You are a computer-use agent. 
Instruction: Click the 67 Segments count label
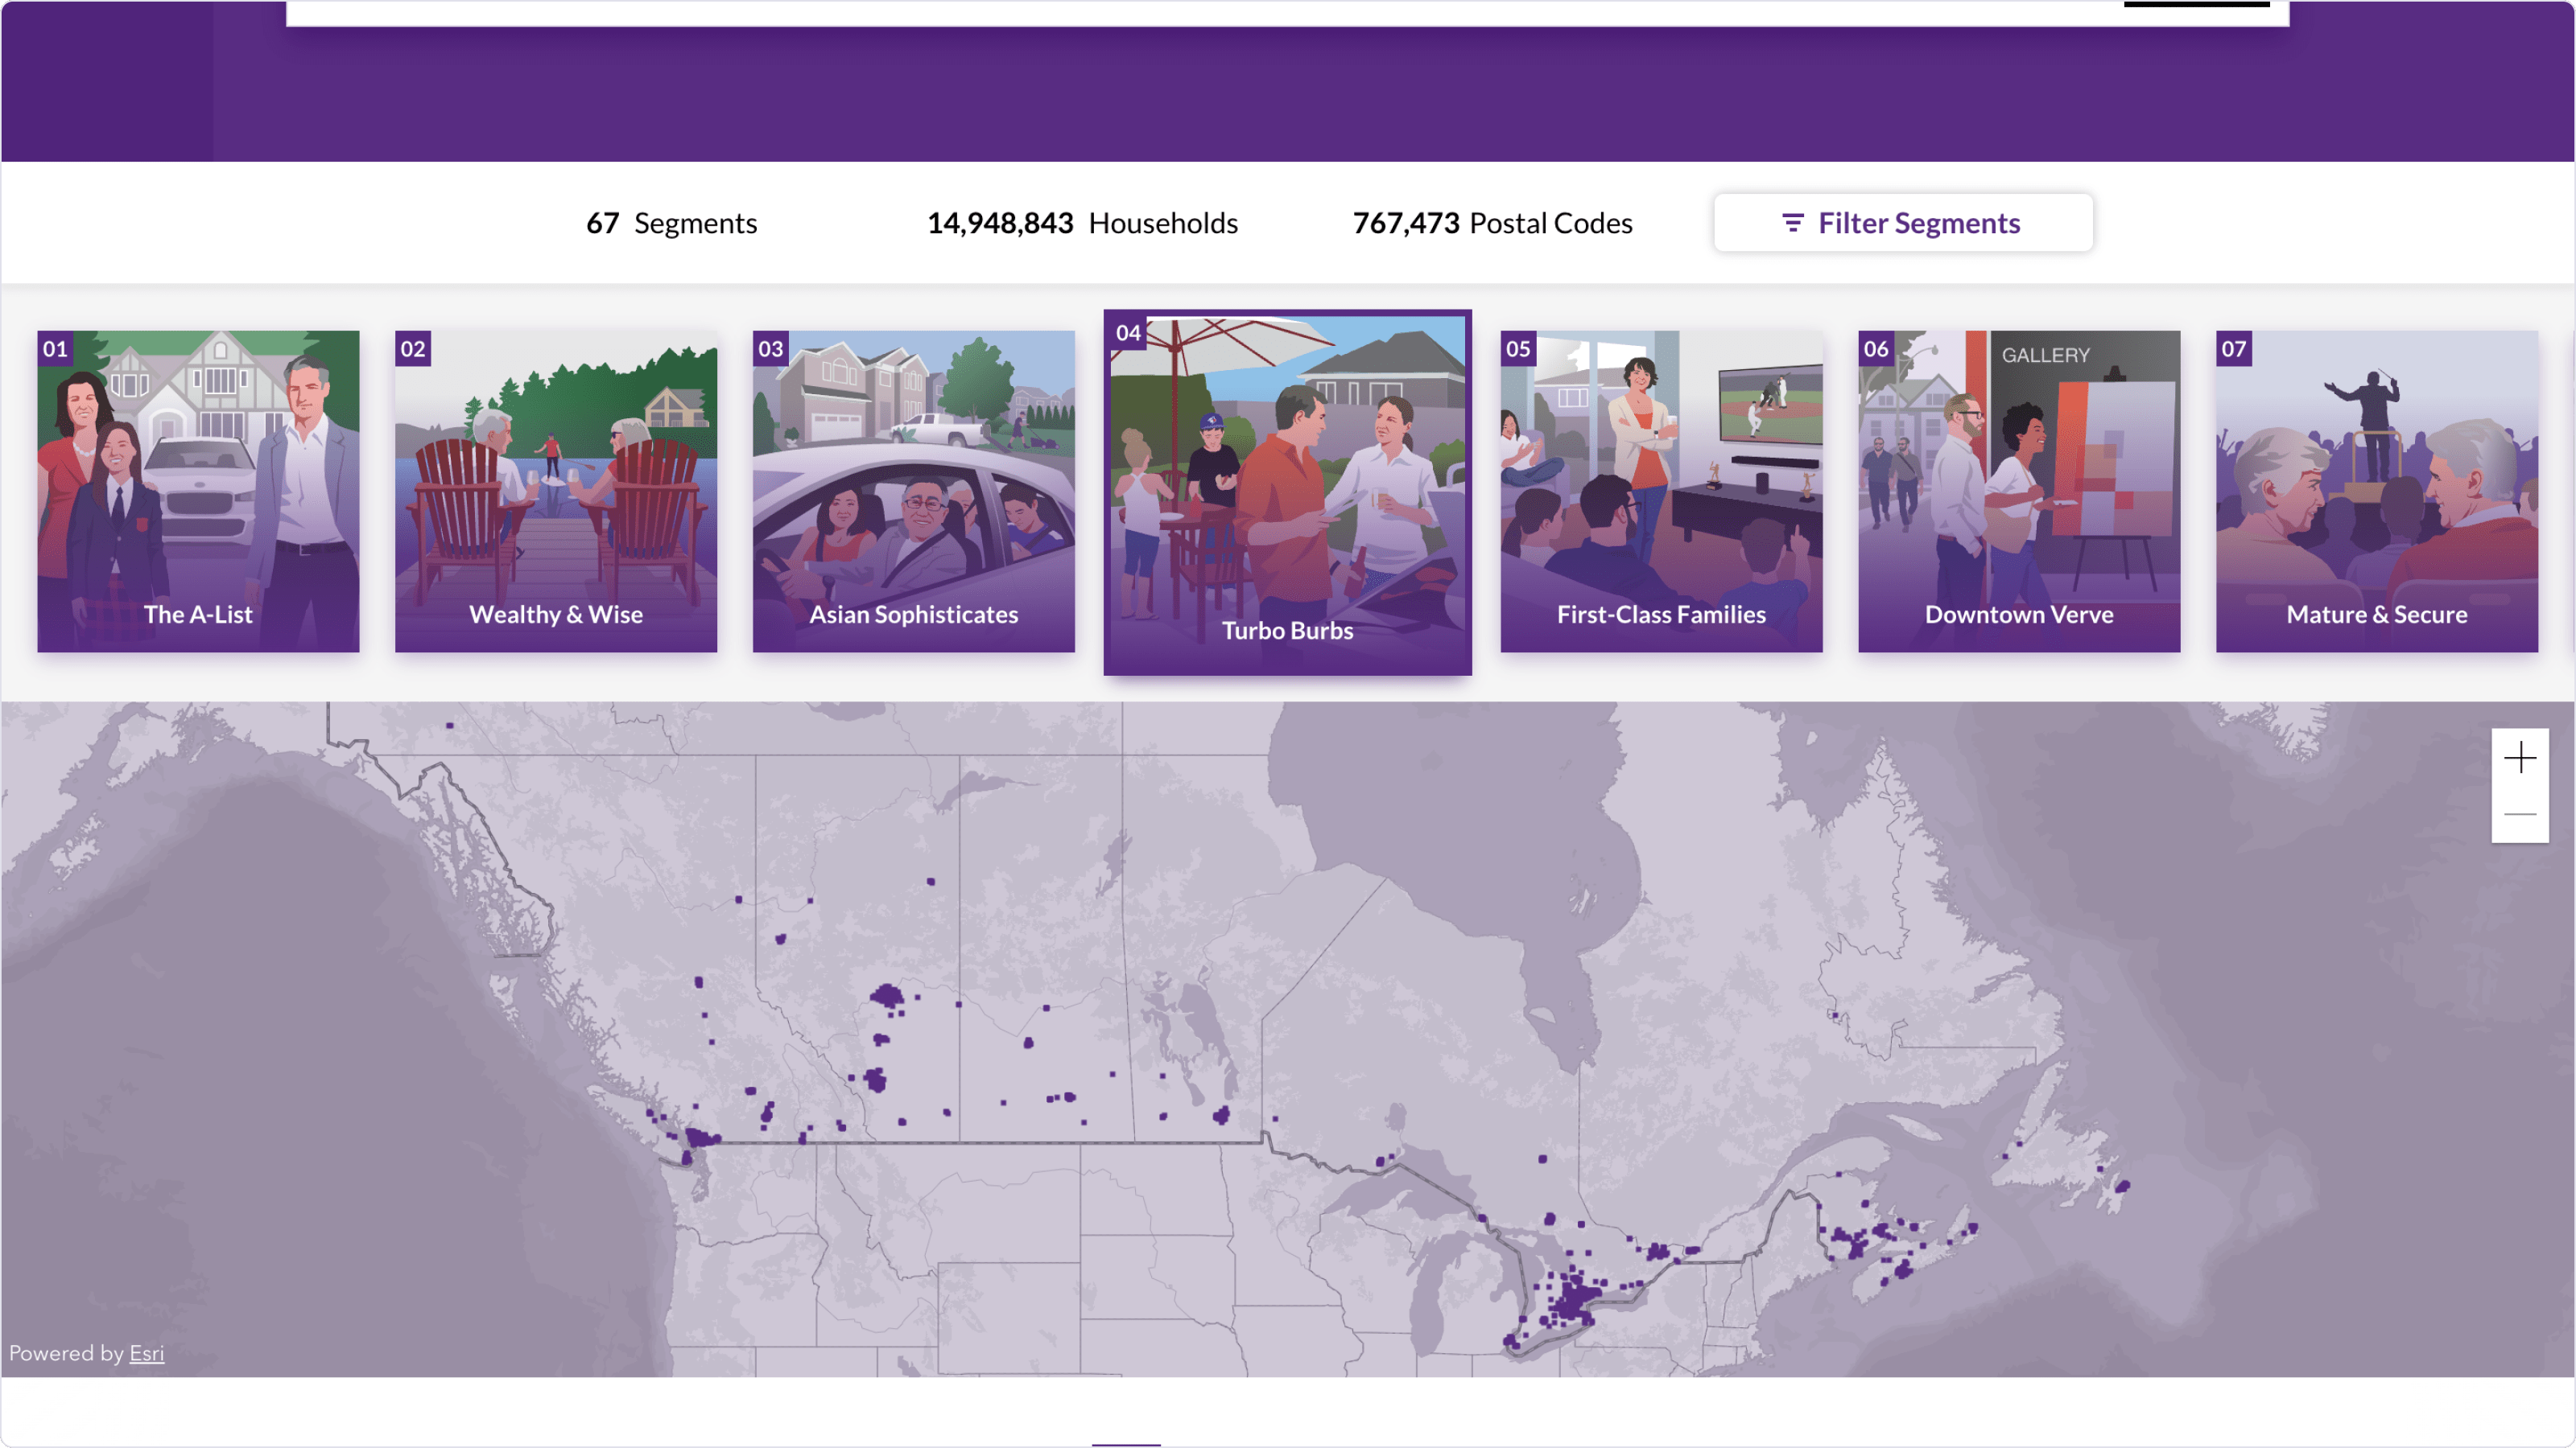[x=671, y=223]
